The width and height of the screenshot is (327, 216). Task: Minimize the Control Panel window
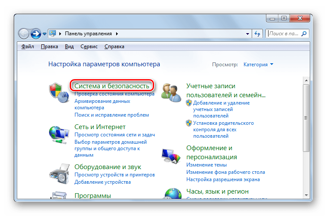coord(272,19)
